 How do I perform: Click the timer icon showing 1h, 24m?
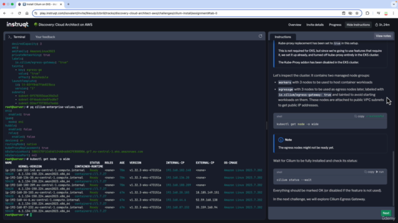tap(377, 25)
